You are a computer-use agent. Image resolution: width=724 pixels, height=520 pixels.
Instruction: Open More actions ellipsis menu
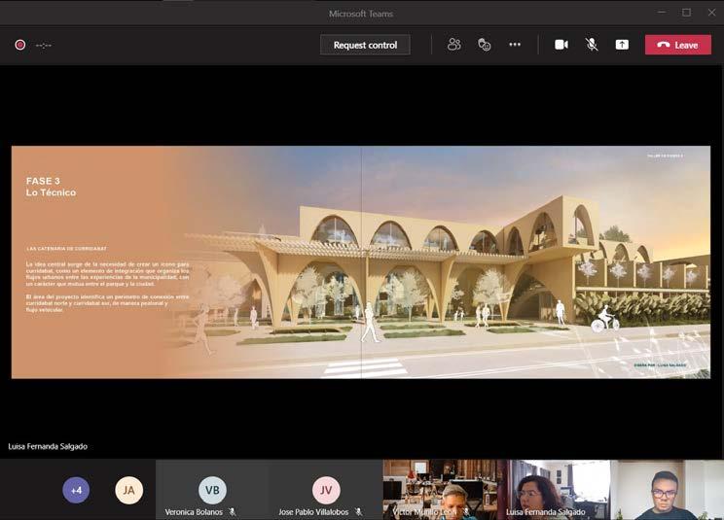click(x=515, y=45)
